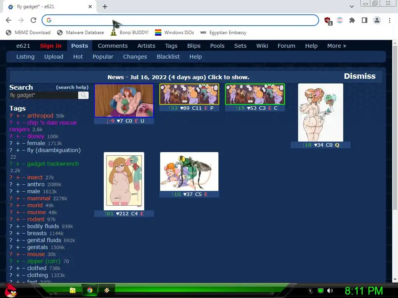Select the Posts navigation tab

79,46
